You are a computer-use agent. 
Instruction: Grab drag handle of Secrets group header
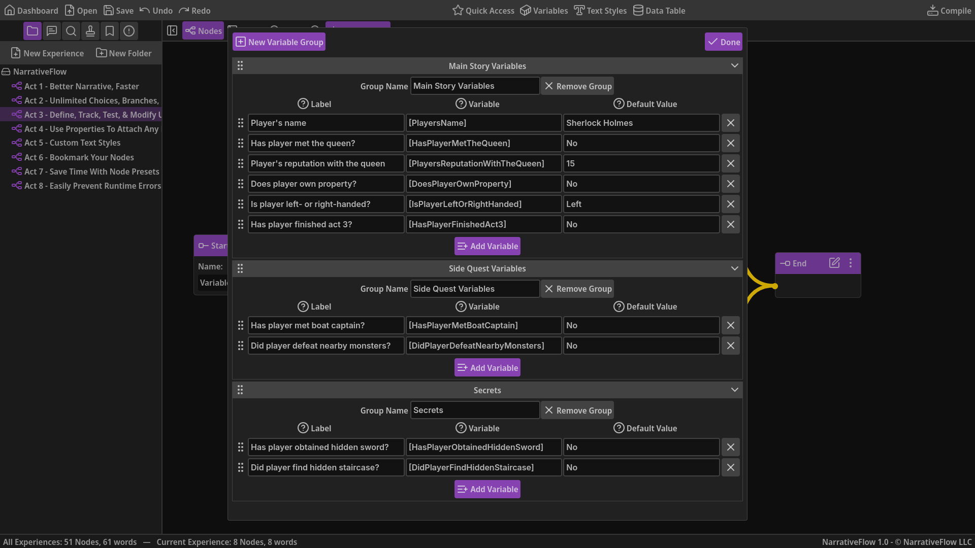coord(240,390)
